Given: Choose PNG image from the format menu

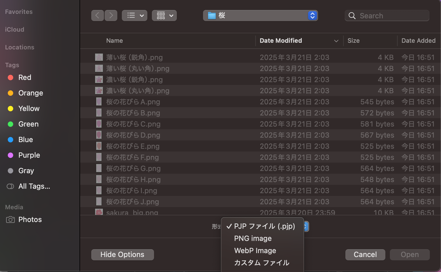Looking at the screenshot, I should coord(253,238).
